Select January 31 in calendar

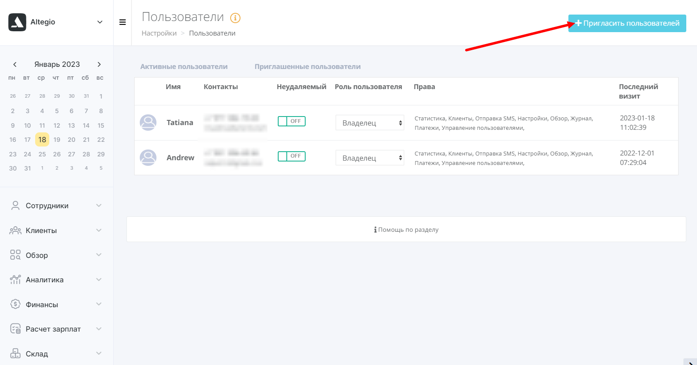click(27, 168)
